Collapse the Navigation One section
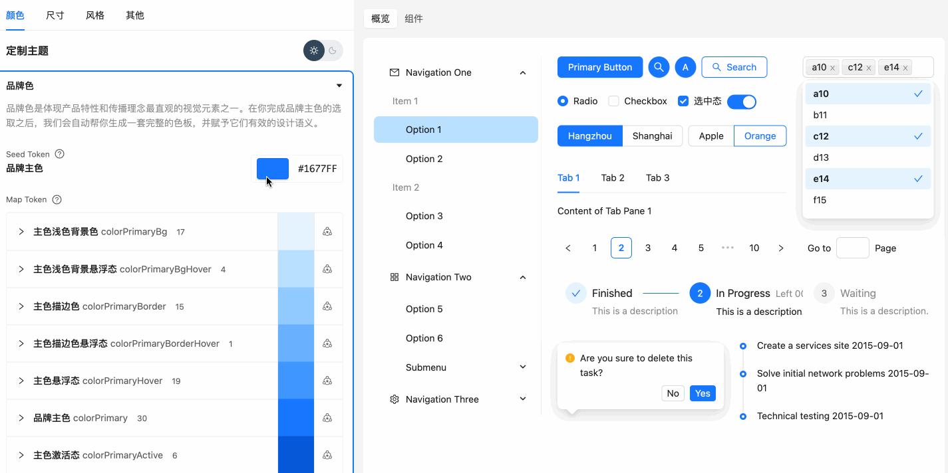The width and height of the screenshot is (948, 473). click(523, 72)
